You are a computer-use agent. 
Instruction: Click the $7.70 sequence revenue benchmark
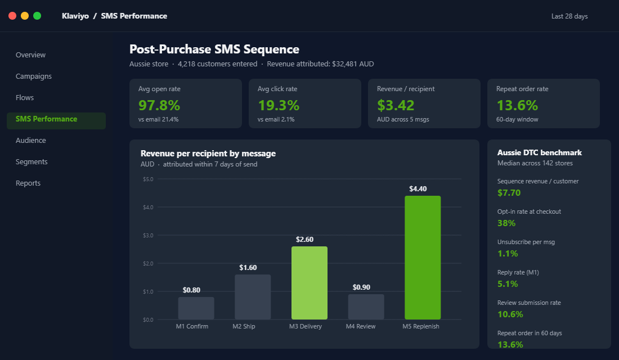(x=509, y=193)
